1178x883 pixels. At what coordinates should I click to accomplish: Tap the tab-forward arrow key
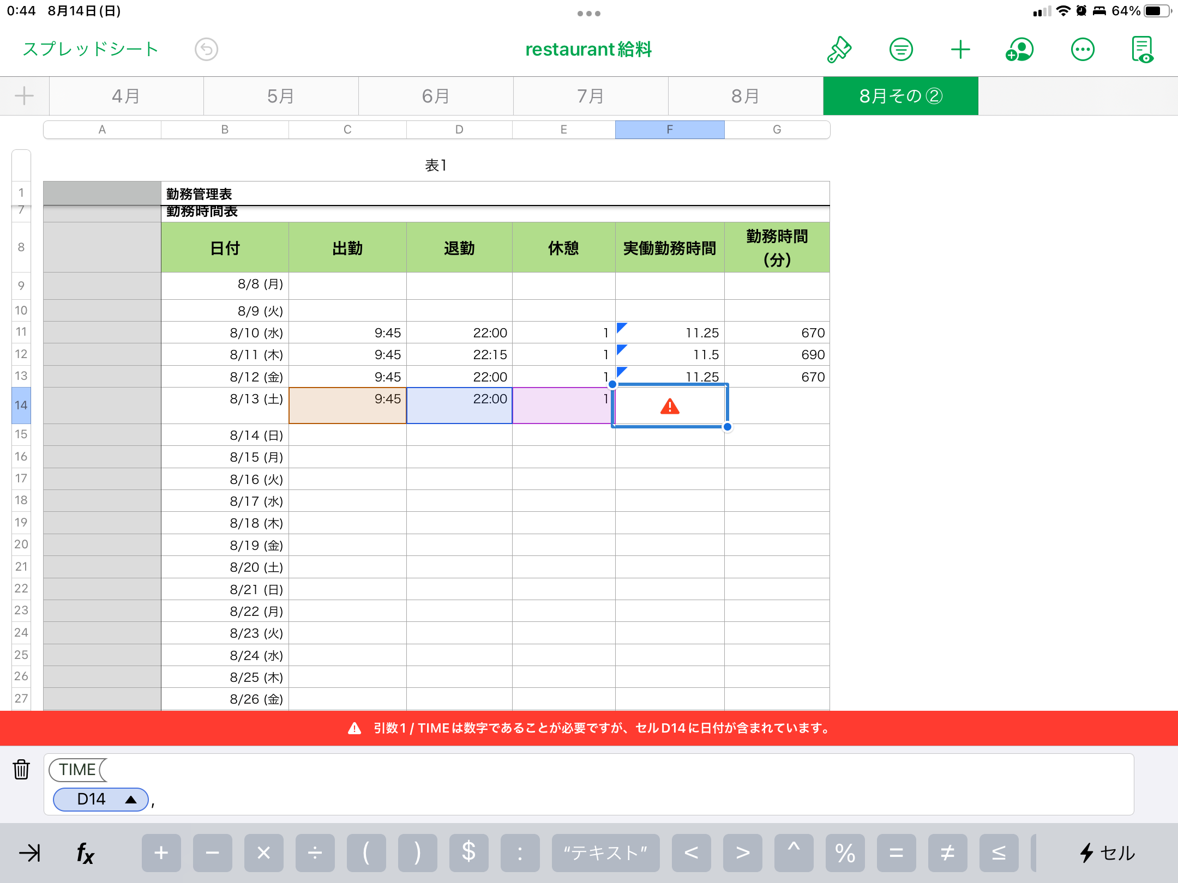(30, 852)
